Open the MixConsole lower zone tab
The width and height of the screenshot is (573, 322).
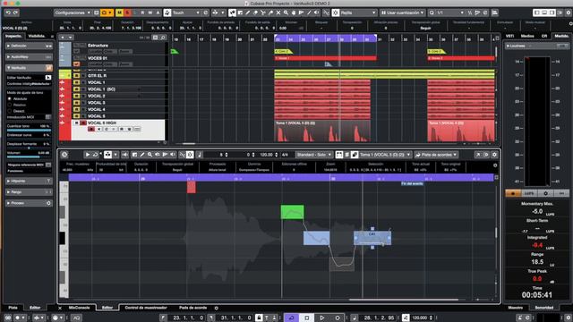click(80, 308)
